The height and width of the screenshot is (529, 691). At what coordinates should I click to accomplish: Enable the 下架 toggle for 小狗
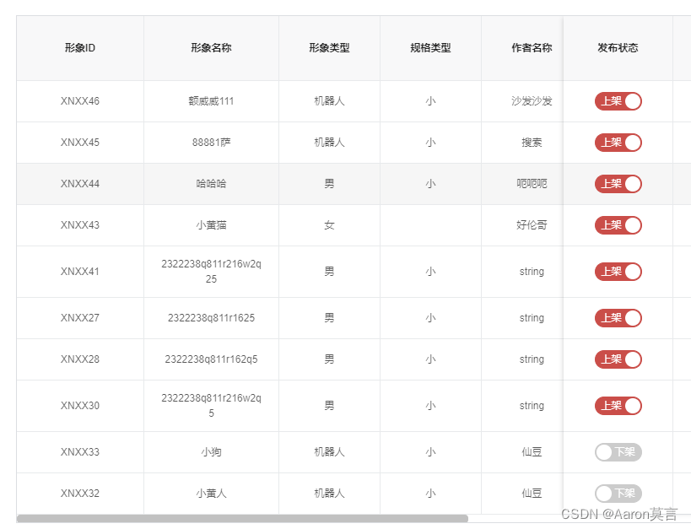pos(618,451)
